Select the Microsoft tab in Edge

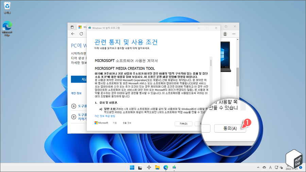(x=82, y=27)
